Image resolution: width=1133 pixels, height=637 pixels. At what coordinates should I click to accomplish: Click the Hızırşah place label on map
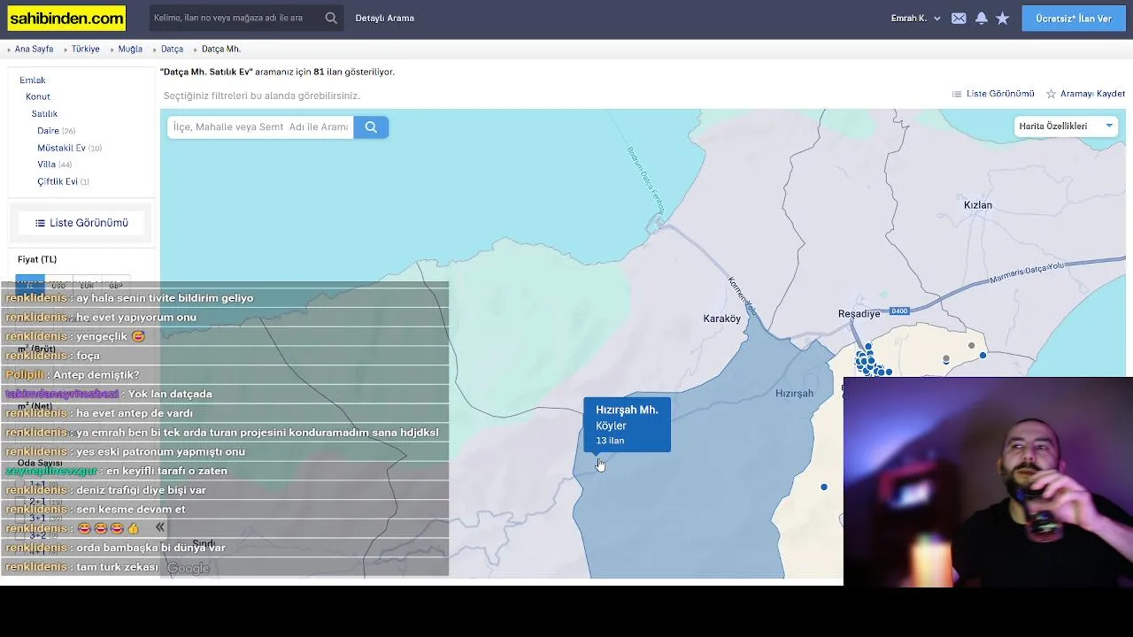coord(794,394)
